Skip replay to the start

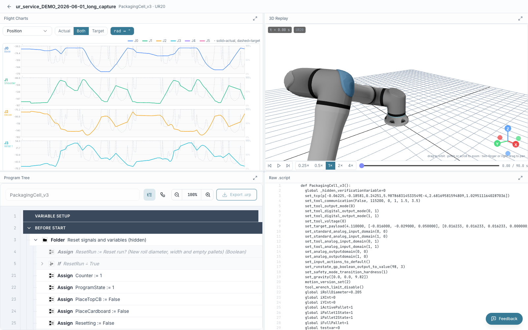270,166
